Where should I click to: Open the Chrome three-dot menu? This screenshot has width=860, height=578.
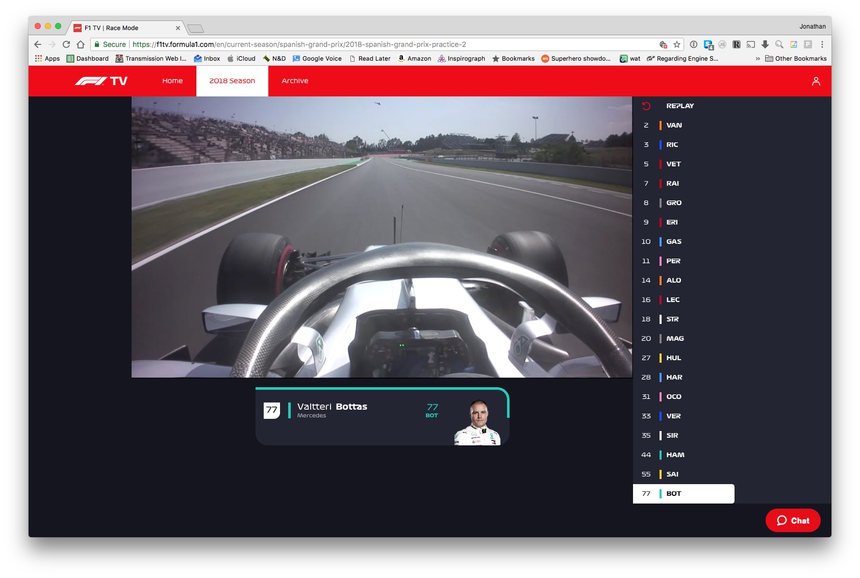coord(822,45)
